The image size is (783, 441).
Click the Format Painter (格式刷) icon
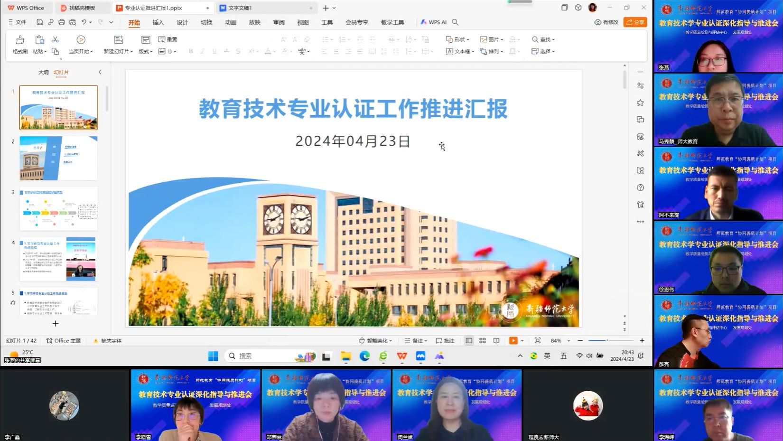20,40
